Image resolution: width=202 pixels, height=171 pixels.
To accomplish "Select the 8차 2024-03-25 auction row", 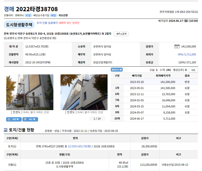I will (x=154, y=107).
